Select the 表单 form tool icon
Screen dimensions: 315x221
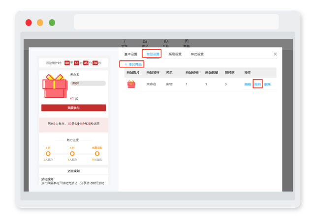pos(187,41)
